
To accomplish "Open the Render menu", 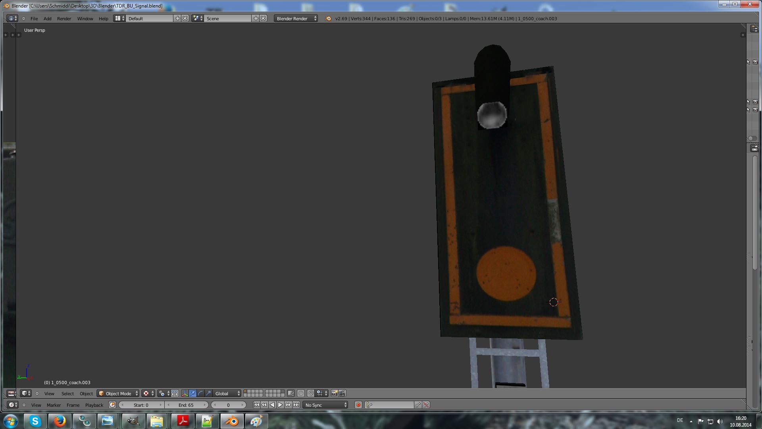I will 64,18.
